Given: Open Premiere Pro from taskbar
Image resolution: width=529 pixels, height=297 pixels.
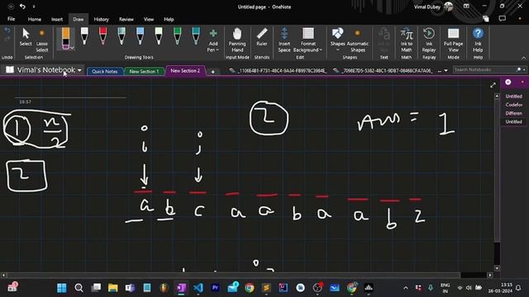Looking at the screenshot, I should (x=215, y=288).
